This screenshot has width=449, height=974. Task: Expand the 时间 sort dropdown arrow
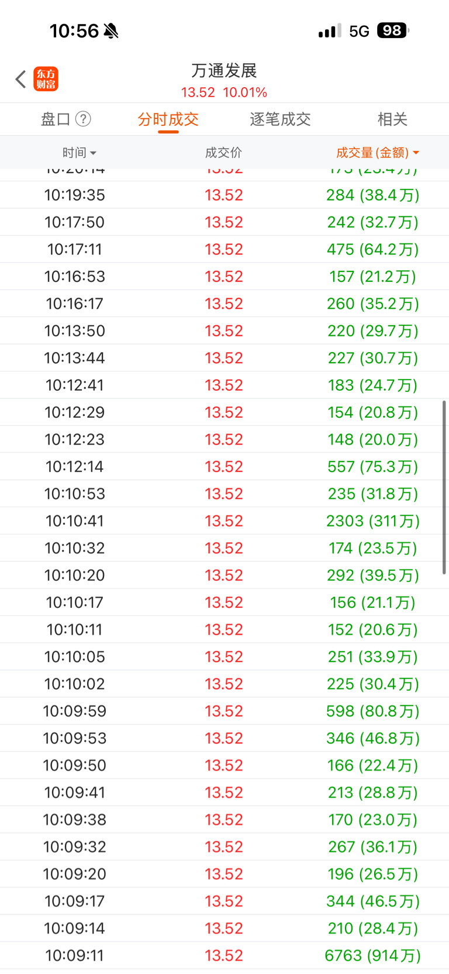pos(94,153)
